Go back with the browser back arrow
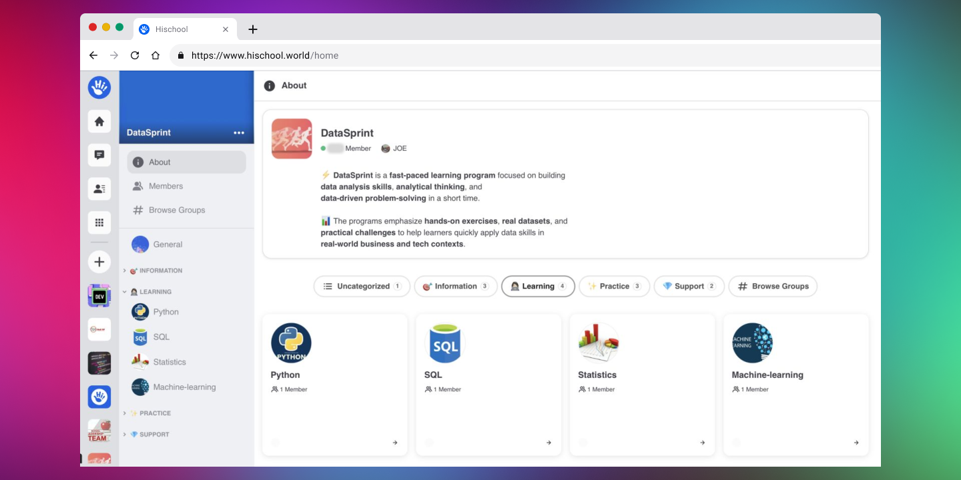 click(93, 55)
